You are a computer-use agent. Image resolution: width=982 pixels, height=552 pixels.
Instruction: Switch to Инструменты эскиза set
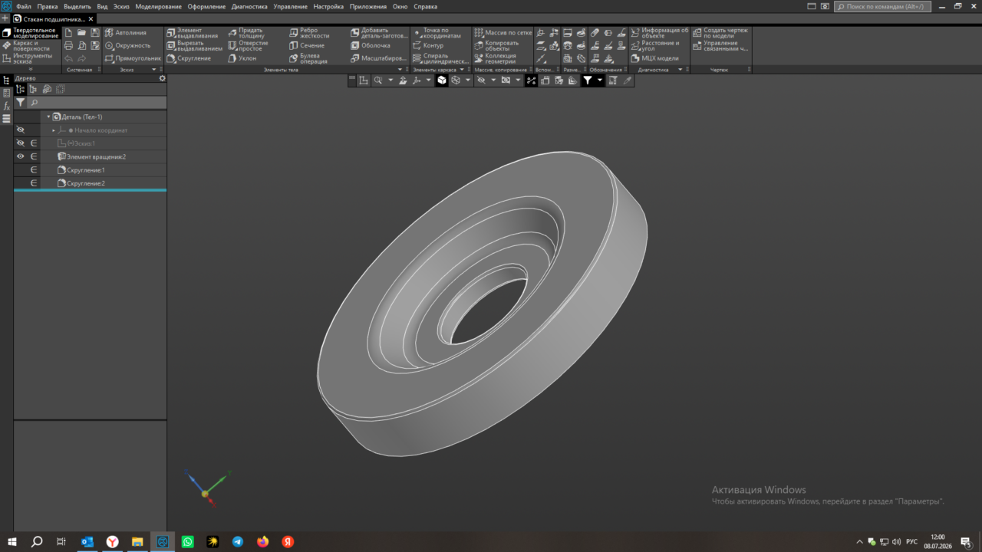[x=31, y=58]
